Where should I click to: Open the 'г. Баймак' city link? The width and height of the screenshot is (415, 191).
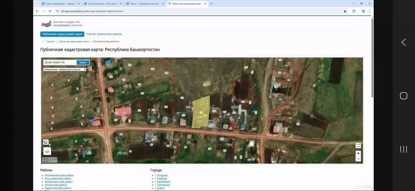pos(162,178)
